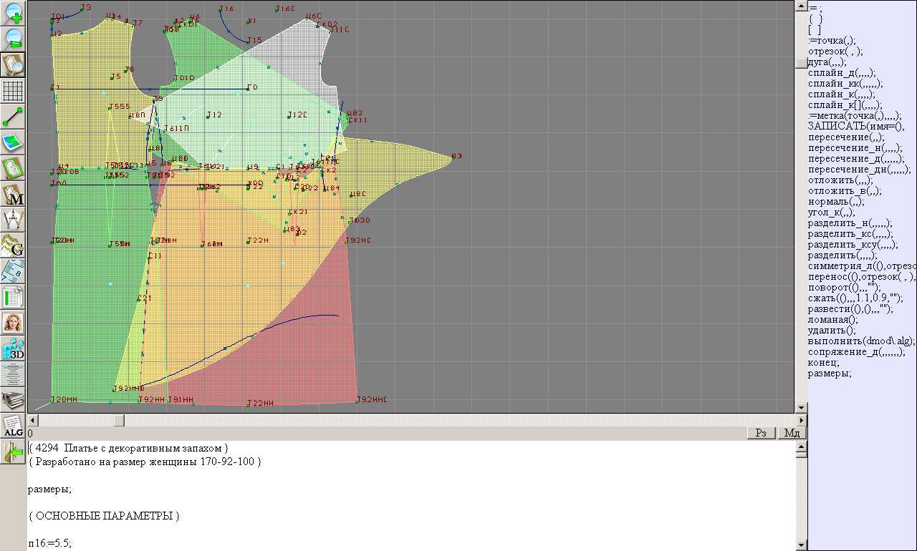This screenshot has width=917, height=551.
Task: Open the compass measuring tool
Action: 14,220
